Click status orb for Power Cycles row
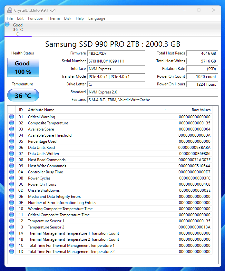This screenshot has height=271, width=225. (x=12, y=178)
